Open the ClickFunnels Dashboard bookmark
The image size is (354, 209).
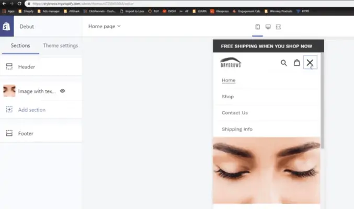[99, 11]
